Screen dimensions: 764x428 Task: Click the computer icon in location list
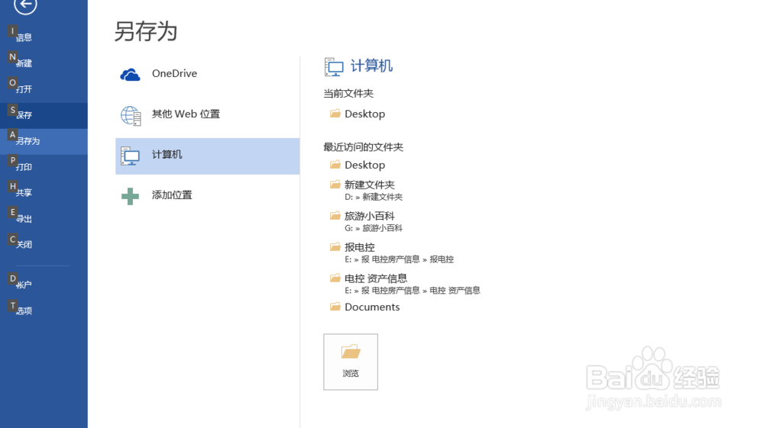(130, 156)
